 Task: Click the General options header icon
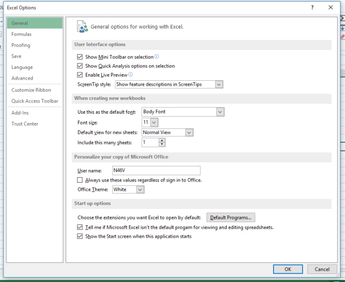coord(82,27)
